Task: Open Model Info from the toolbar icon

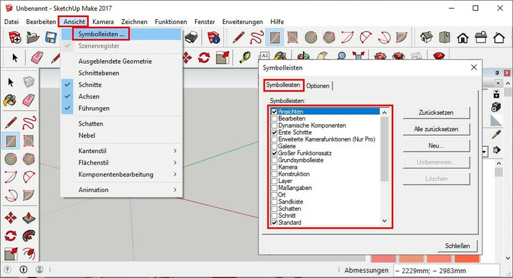Action: (x=214, y=38)
